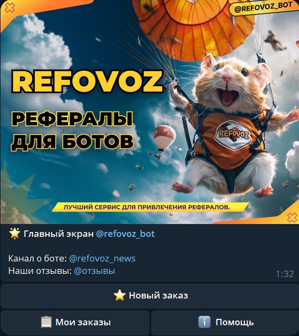
Task: Open the hamster parachute banner image
Action: pos(149,112)
